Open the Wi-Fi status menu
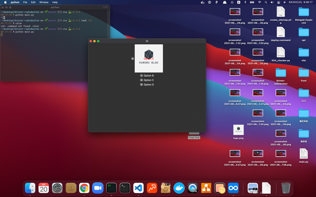The width and height of the screenshot is (316, 197). (260, 2)
